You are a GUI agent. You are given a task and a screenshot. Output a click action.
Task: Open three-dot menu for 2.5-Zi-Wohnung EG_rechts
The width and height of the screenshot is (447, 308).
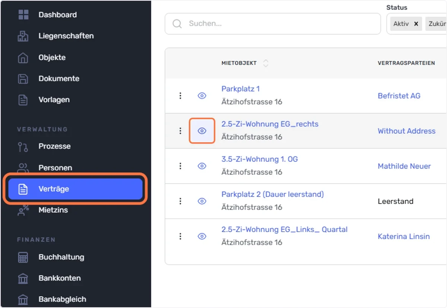(180, 131)
